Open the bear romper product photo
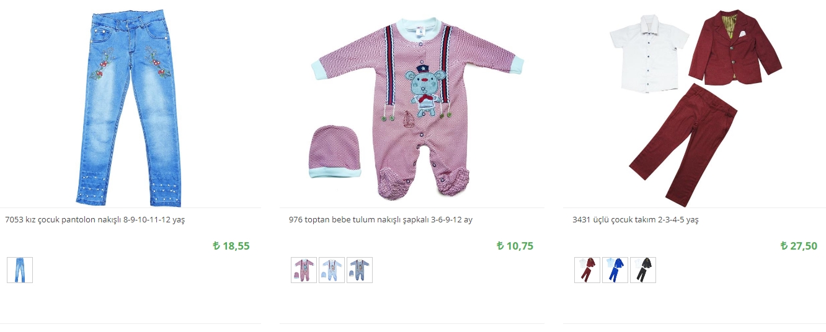The height and width of the screenshot is (332, 826). pyautogui.click(x=417, y=108)
